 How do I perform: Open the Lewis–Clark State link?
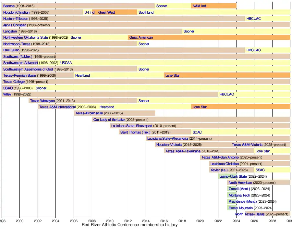pos(233,177)
